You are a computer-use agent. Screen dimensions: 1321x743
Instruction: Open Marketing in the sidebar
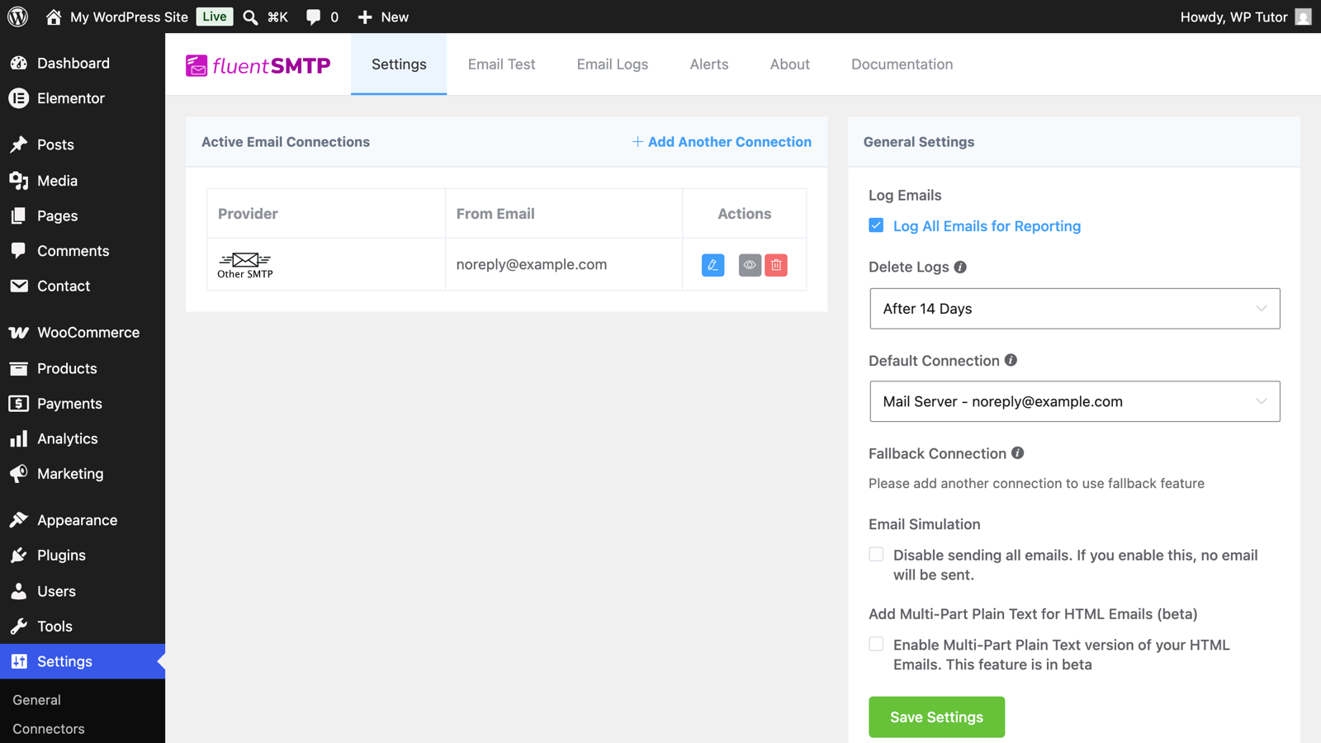(x=83, y=474)
